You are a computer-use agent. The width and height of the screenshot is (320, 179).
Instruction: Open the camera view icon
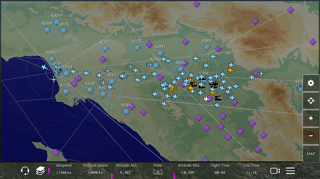pyautogui.click(x=275, y=171)
